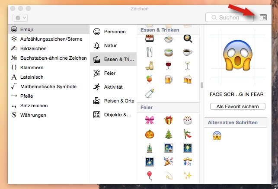Screen dimensions: 278x189
Task: Select Aufzählungszeichen/Sterne category
Action: [x=49, y=39]
